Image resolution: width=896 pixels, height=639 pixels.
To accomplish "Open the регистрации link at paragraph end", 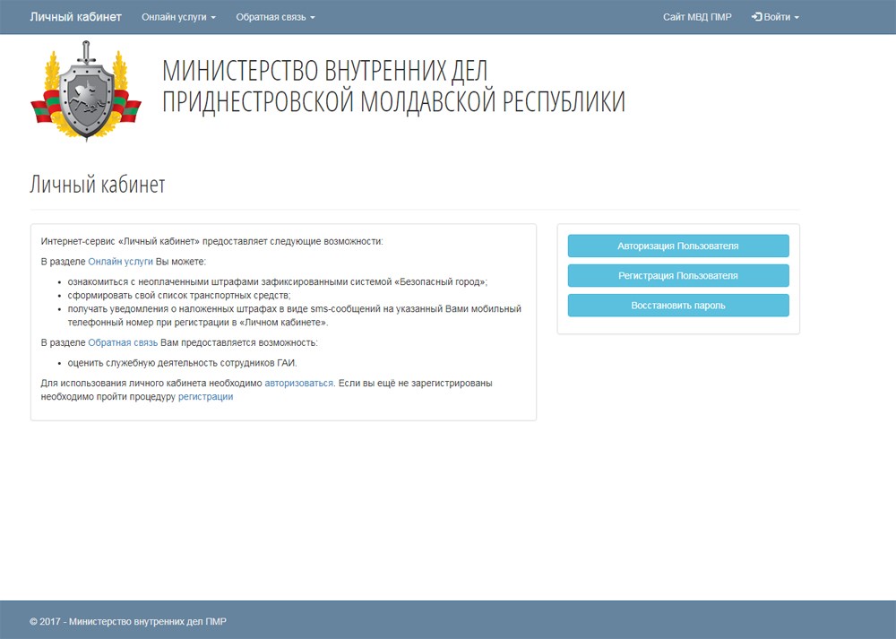I will coord(205,396).
